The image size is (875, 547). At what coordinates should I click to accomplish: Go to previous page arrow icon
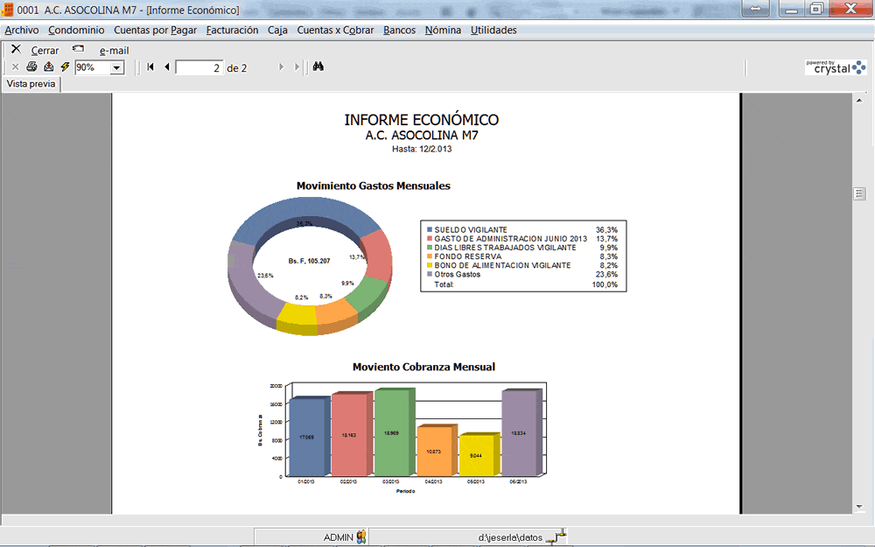pyautogui.click(x=166, y=67)
